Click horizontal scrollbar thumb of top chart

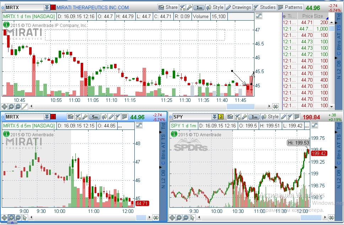[x=241, y=107]
